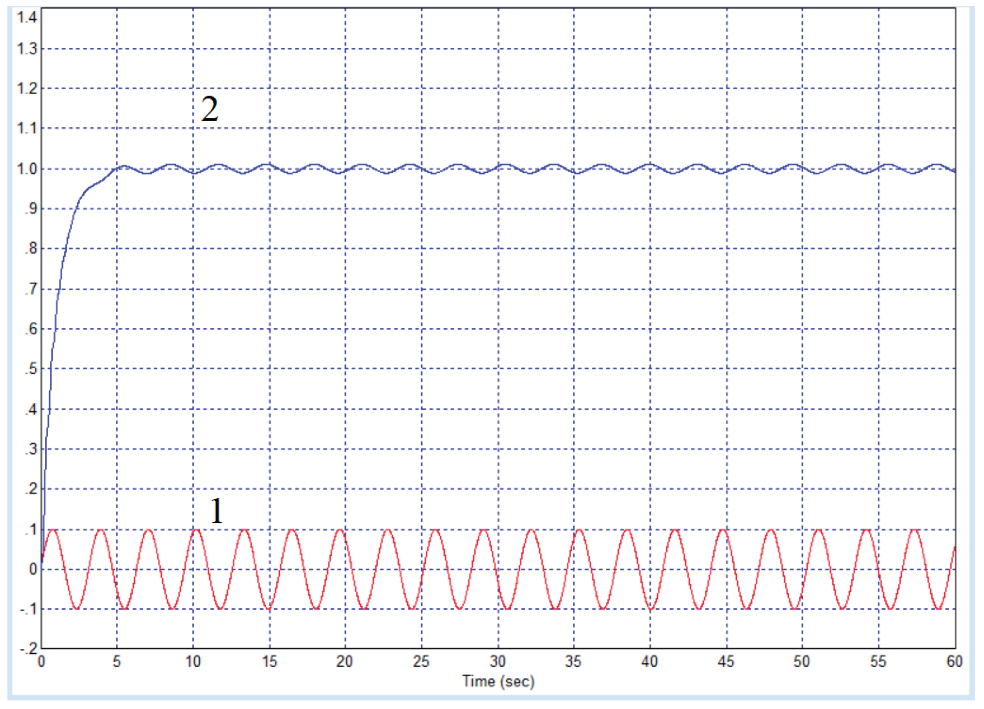Click the y-axis tick label ".5"
984x709 pixels.
point(31,369)
